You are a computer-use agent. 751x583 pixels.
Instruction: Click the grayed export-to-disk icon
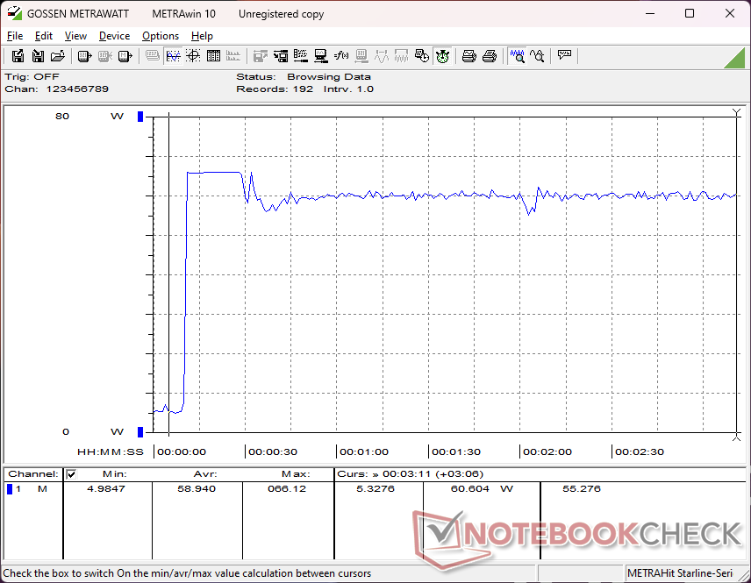pos(260,56)
